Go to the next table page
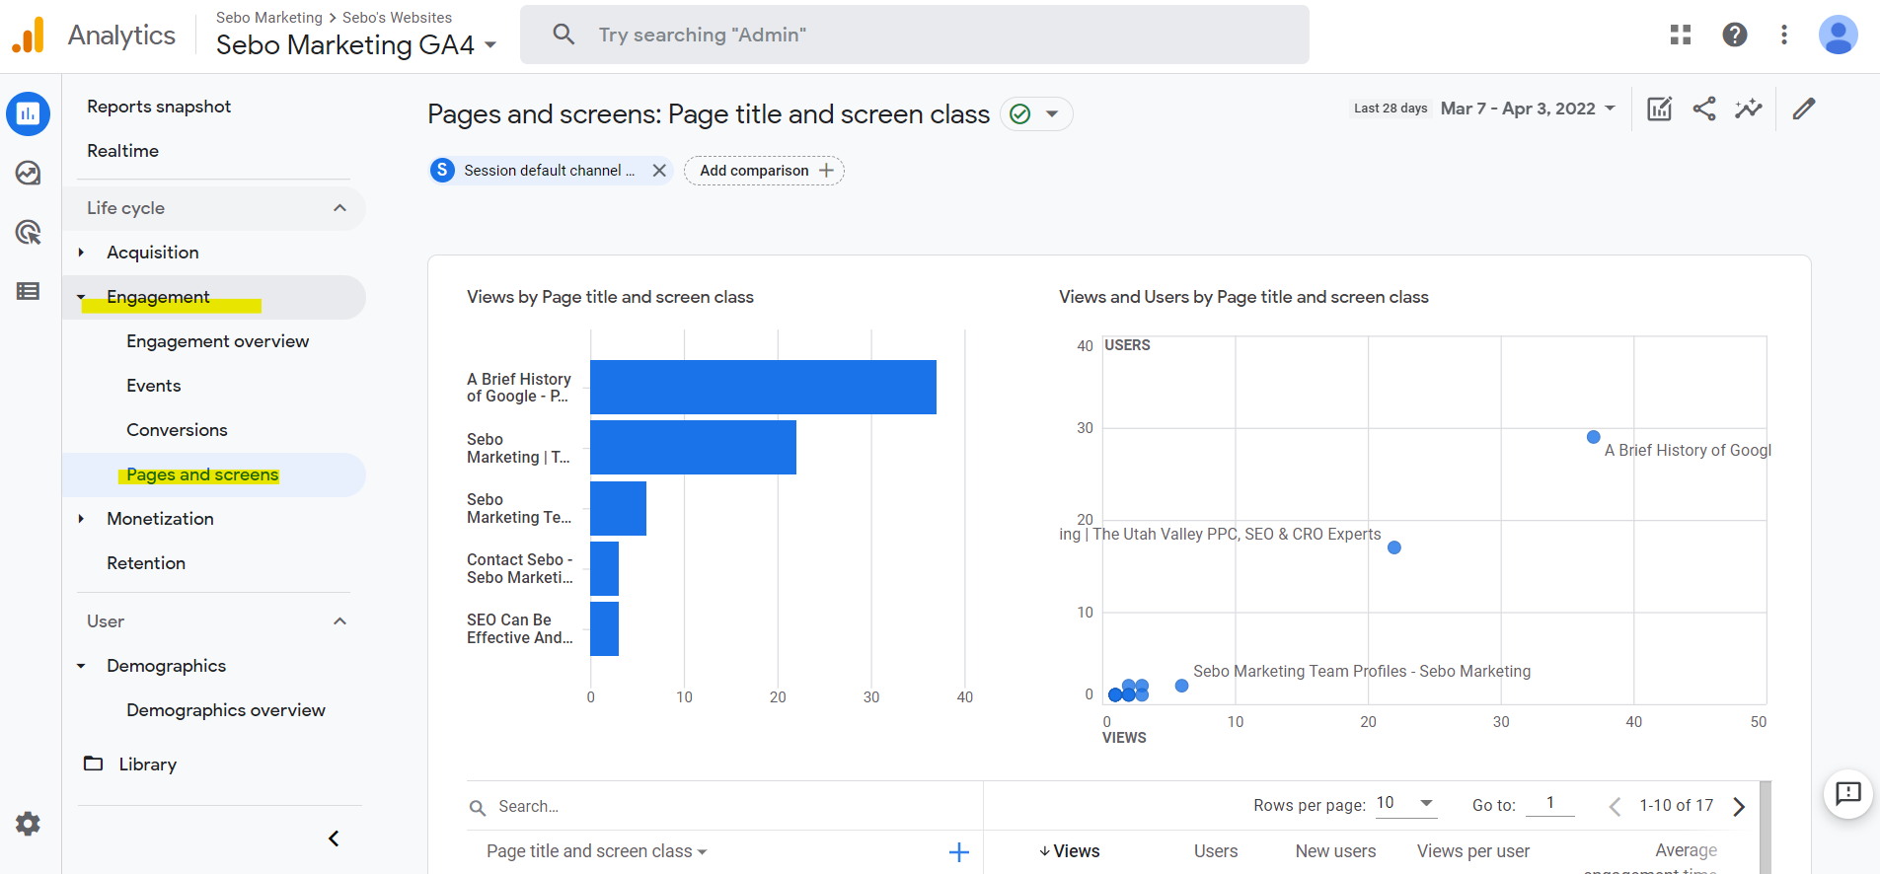Viewport: 1880px width, 874px height. tap(1739, 807)
